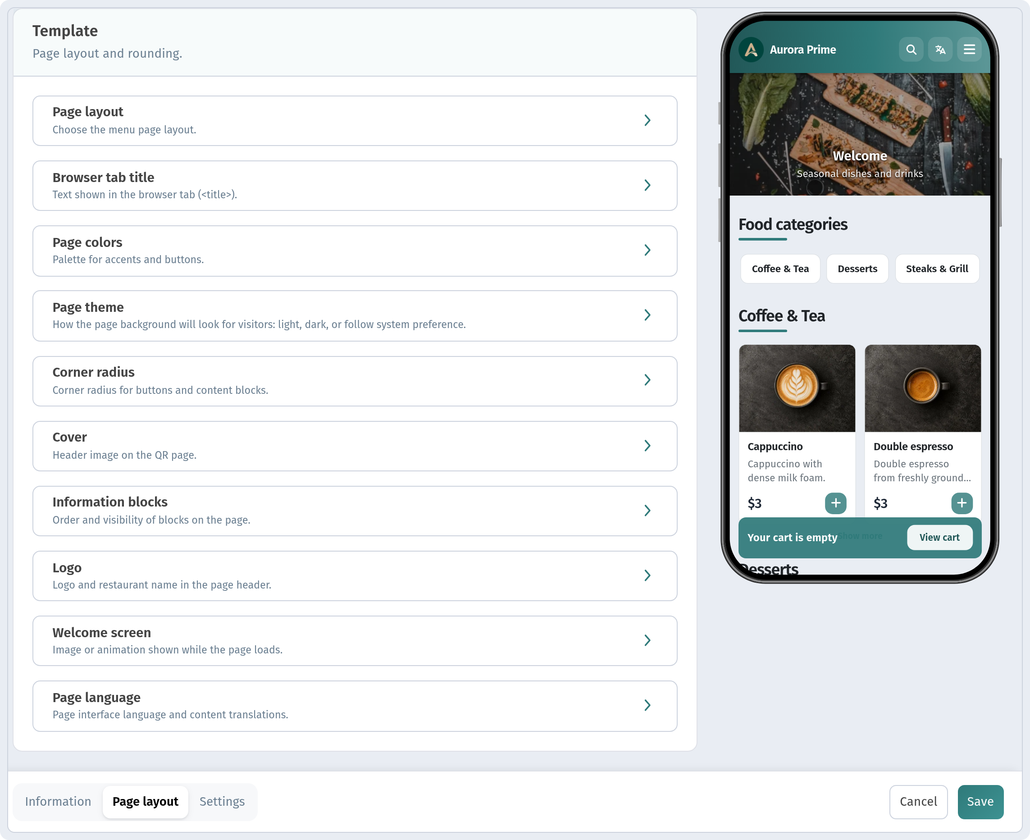Expand the Page layout row chevron
Screen dimensions: 1030x840
[x=647, y=120]
